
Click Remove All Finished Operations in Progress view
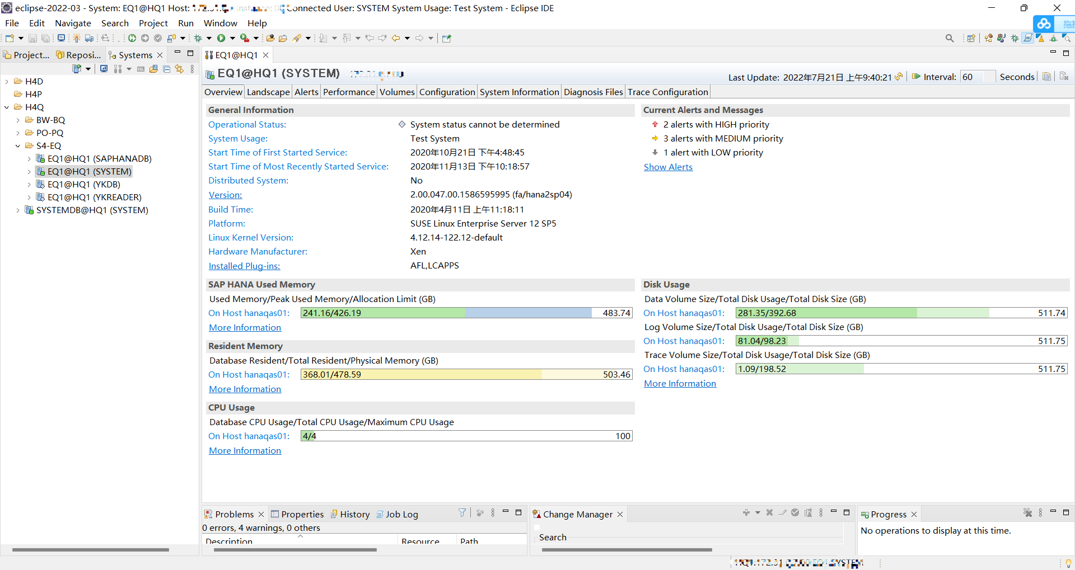click(1027, 512)
